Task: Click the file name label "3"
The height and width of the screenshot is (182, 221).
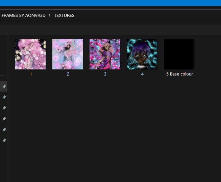Action: click(105, 74)
